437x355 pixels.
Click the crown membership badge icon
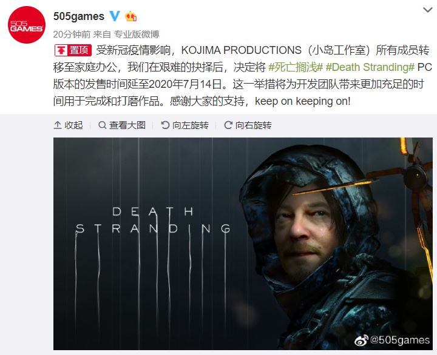point(130,16)
